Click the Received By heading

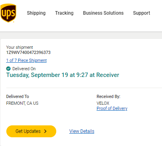tap(109, 96)
